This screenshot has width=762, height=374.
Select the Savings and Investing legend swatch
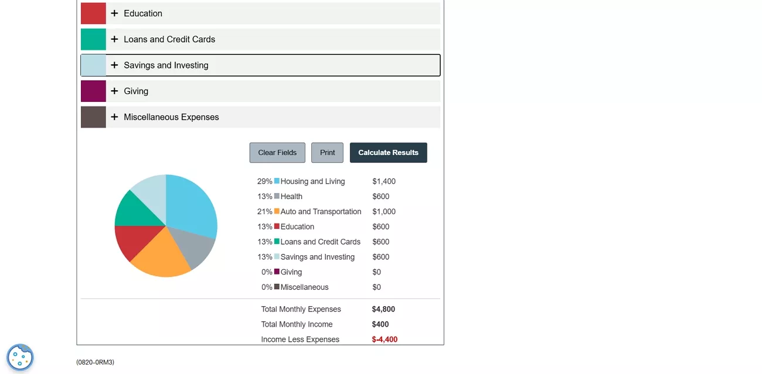(277, 256)
